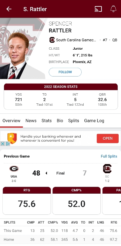Screen dimensions: 121x246
Task: Select the Splits tab
Action: pyautogui.click(x=74, y=120)
